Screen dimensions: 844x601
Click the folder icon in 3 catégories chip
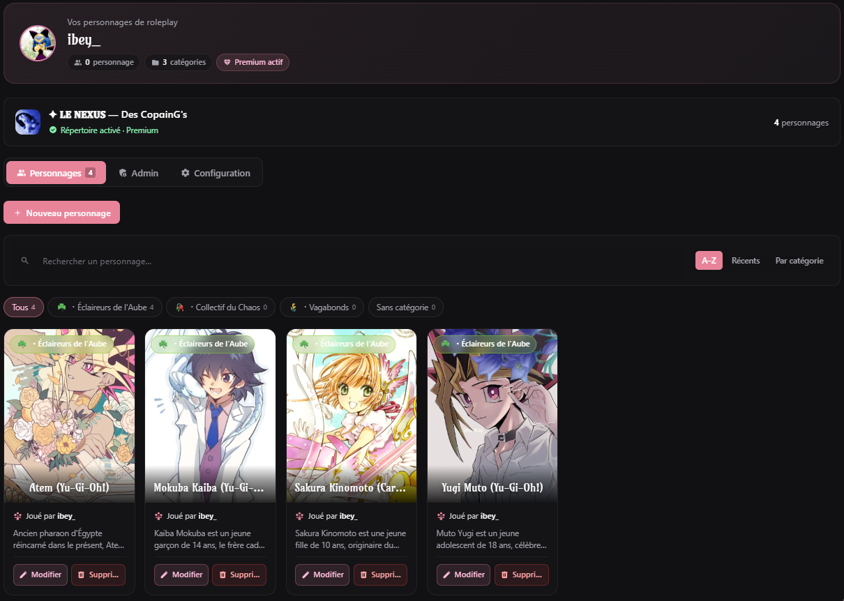coord(155,62)
